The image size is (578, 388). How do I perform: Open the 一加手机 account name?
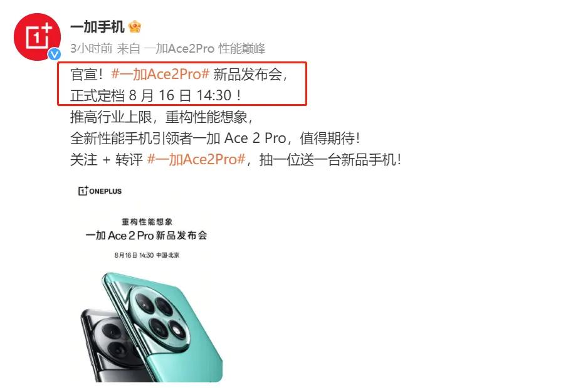(x=97, y=27)
